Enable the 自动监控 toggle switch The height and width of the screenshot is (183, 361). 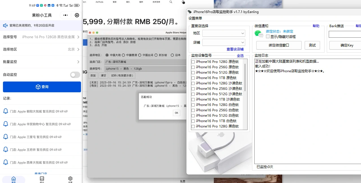point(75,75)
